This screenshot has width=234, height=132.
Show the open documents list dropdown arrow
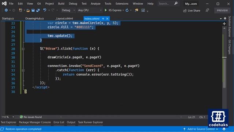(x=221, y=19)
